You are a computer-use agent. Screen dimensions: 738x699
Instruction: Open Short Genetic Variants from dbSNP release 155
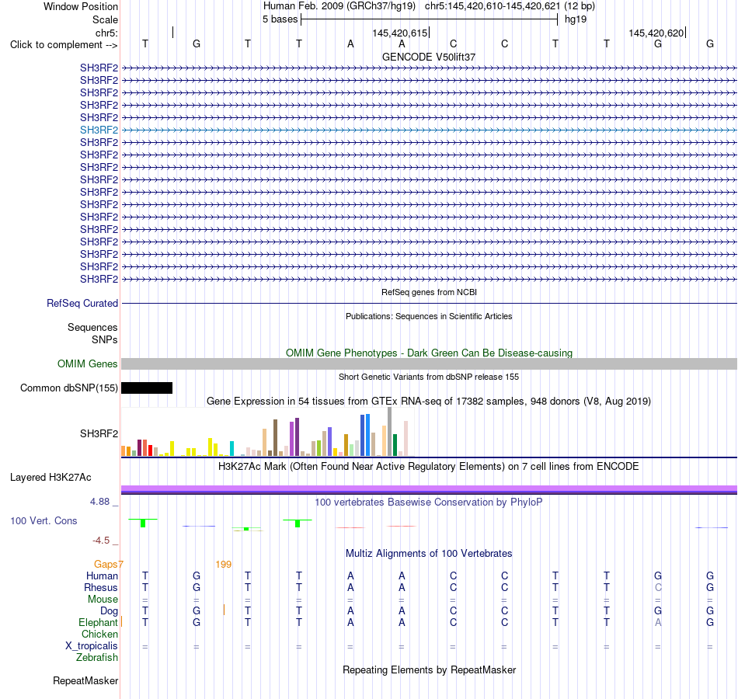tap(429, 377)
